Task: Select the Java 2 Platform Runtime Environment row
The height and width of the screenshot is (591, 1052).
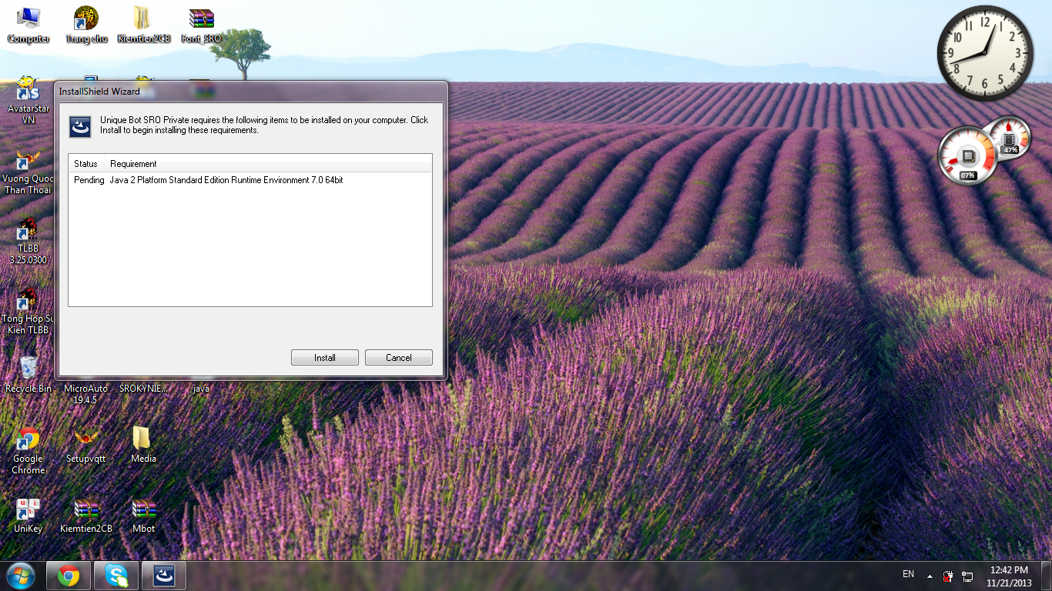Action: [250, 180]
